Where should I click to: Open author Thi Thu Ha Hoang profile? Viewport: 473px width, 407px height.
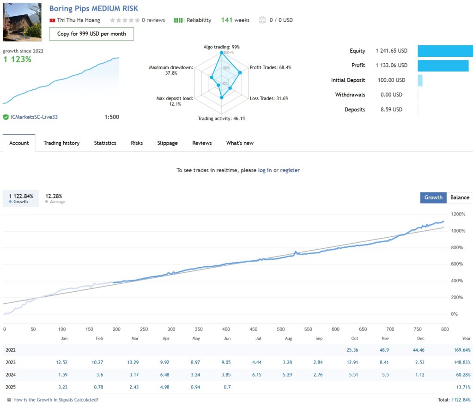[x=79, y=20]
